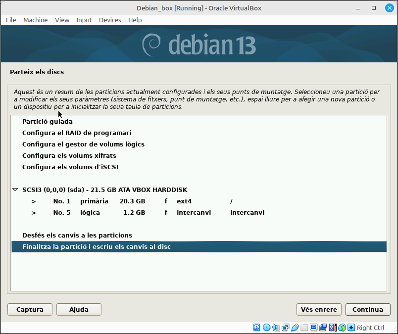Click the shared folders status icon
This screenshot has width=398, height=334.
click(x=304, y=328)
